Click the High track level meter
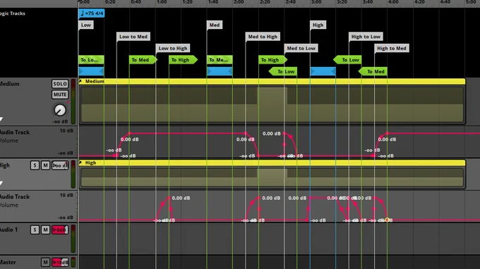 pyautogui.click(x=73, y=174)
